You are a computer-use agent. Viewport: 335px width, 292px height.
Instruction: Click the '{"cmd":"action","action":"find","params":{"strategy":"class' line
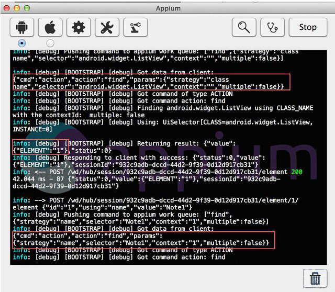pyautogui.click(x=121, y=80)
